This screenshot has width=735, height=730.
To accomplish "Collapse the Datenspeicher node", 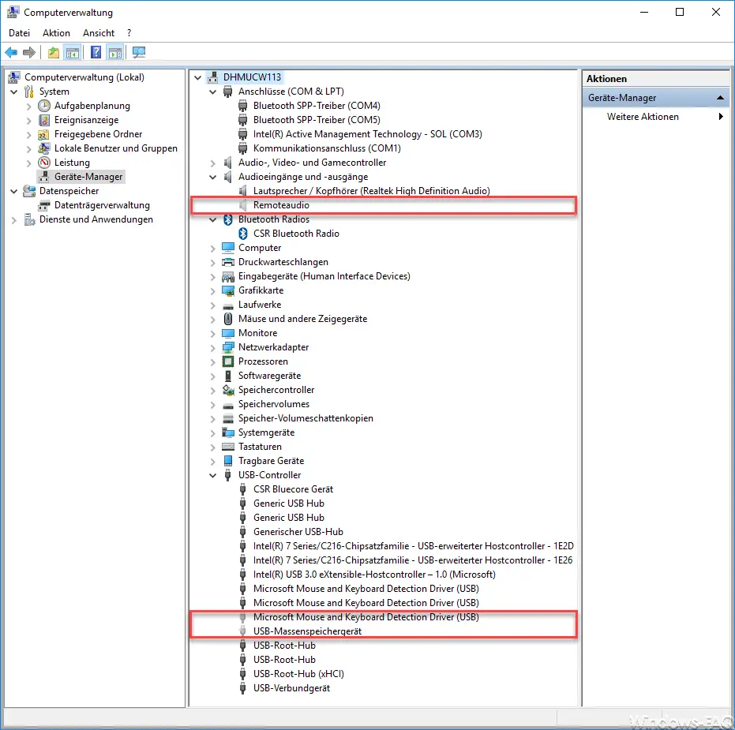I will tap(14, 191).
